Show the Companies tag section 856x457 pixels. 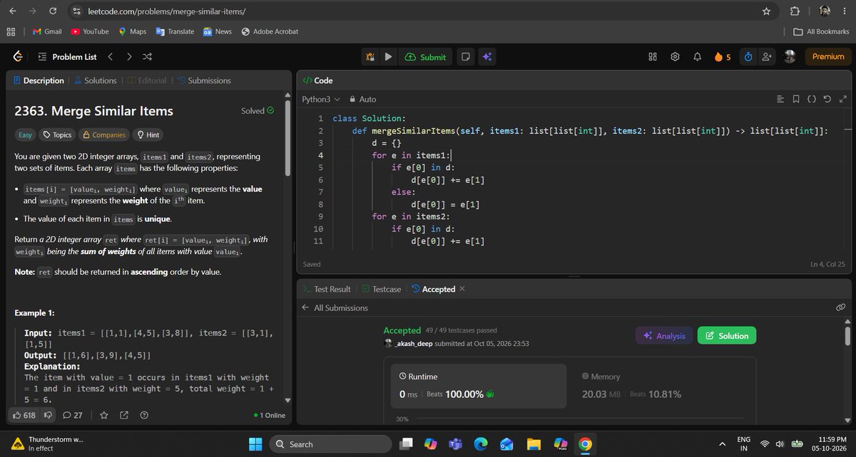point(104,135)
